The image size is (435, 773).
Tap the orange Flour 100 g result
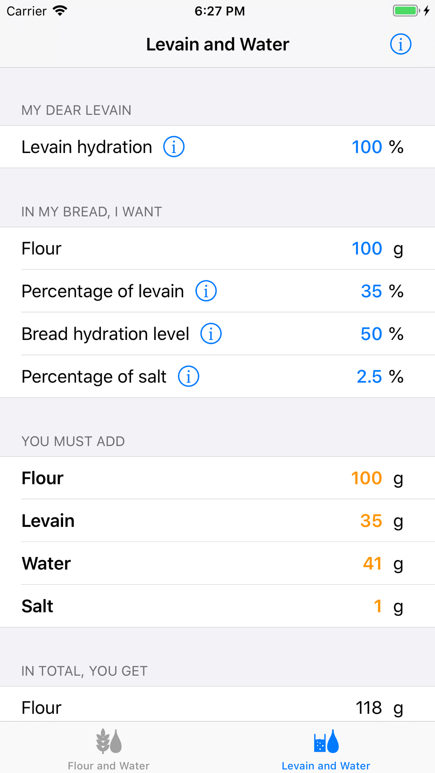click(x=366, y=478)
